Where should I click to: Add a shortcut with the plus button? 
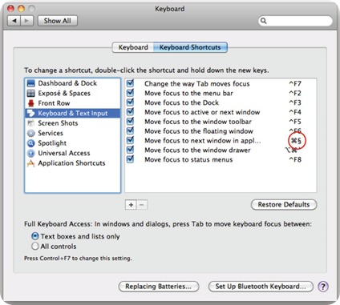click(131, 205)
